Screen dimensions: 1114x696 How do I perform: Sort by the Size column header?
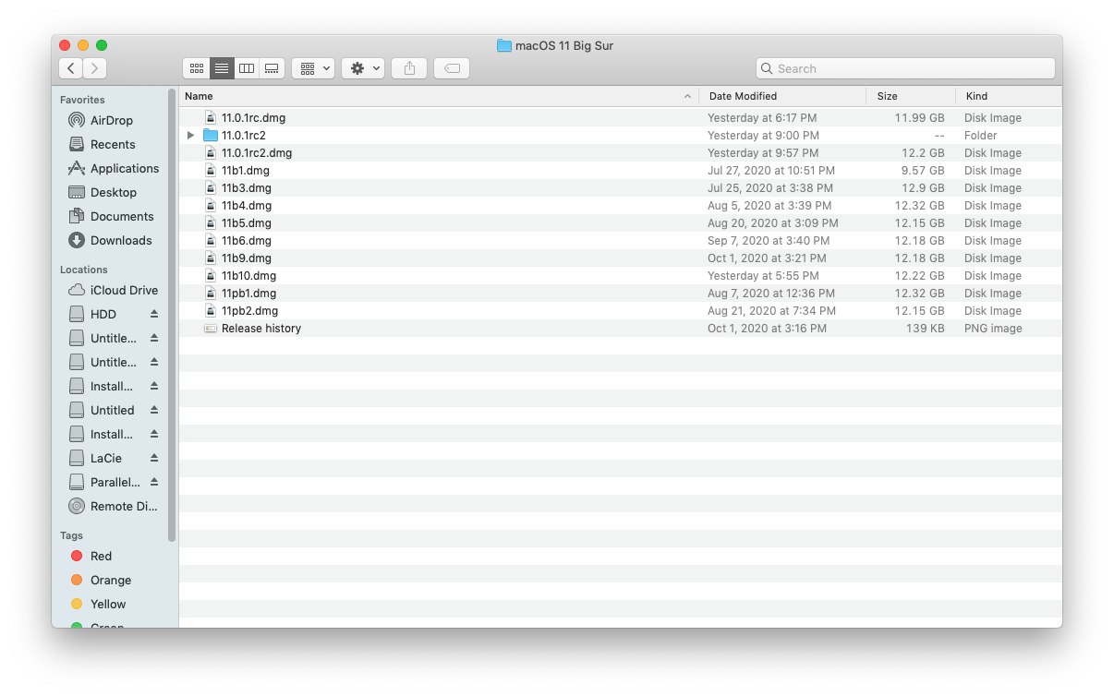(911, 96)
